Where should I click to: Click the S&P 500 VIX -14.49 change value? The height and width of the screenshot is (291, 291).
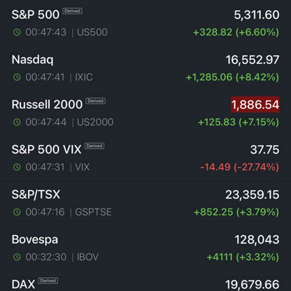(x=215, y=167)
